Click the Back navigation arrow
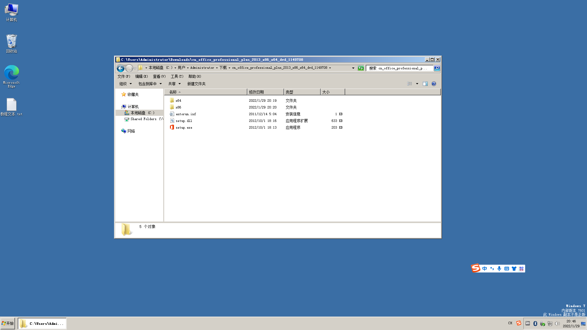 coord(120,68)
